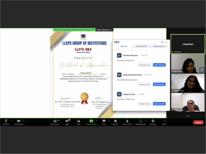
Task: Expand Share Screen options arrow
Action: [x=97, y=121]
